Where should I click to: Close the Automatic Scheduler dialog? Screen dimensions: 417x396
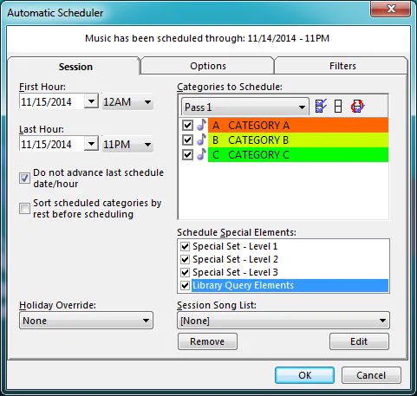[391, 9]
